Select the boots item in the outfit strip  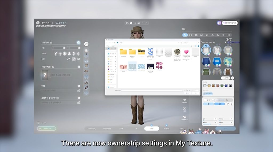(86, 66)
